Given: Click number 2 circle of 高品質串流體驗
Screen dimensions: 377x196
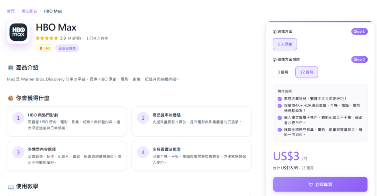Looking at the screenshot, I should [143, 118].
